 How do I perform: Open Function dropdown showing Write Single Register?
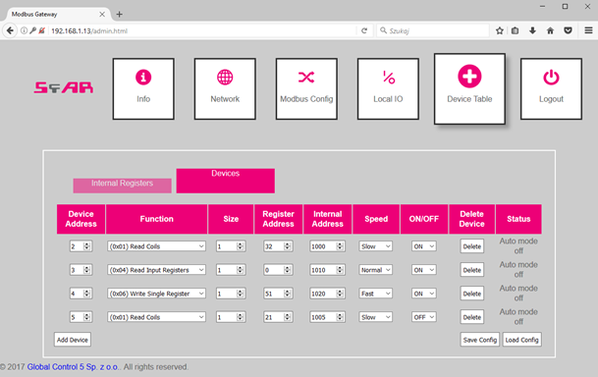coord(156,294)
